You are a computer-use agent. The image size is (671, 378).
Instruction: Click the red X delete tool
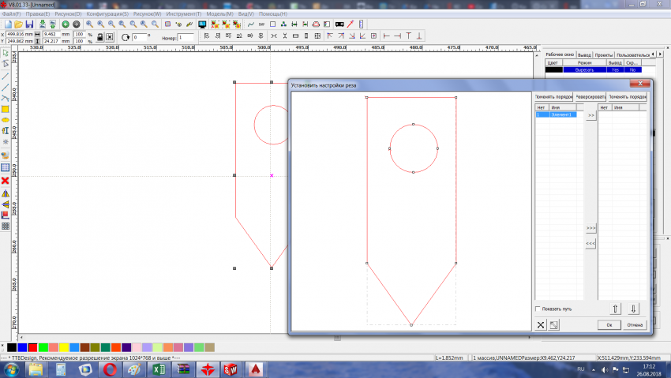tap(5, 181)
